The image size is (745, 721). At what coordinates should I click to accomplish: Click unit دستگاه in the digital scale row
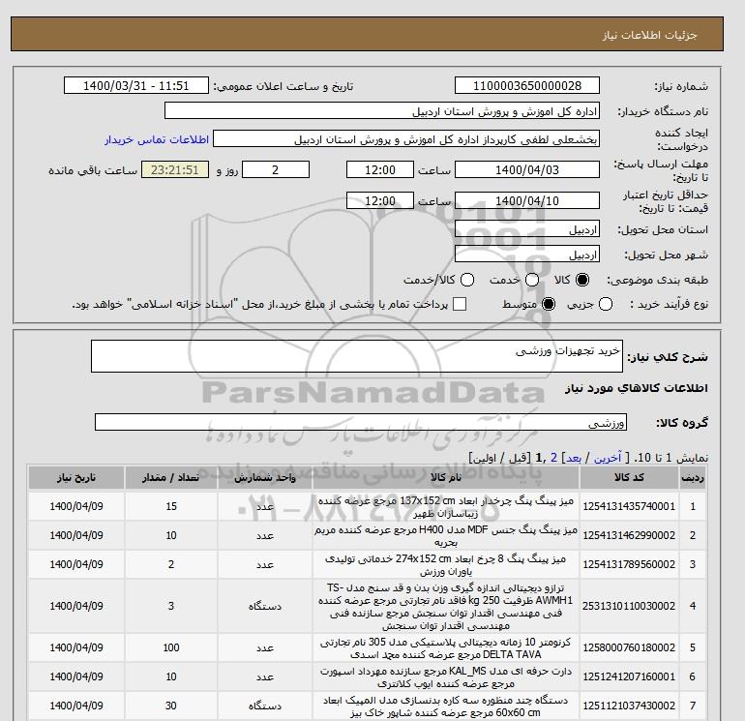click(265, 606)
